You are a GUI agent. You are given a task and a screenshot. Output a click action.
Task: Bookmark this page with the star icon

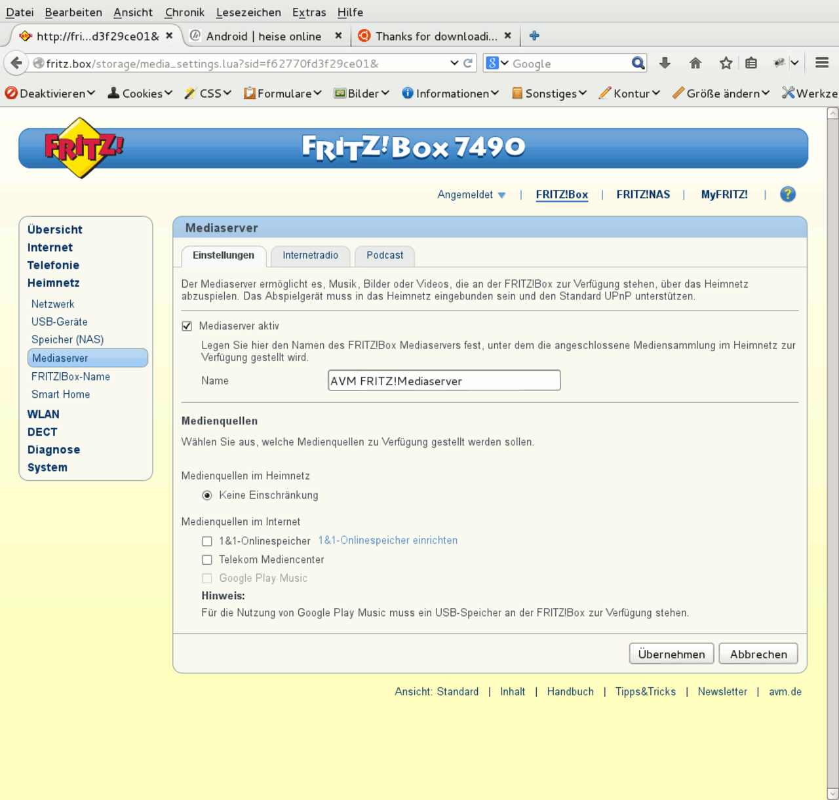point(726,63)
